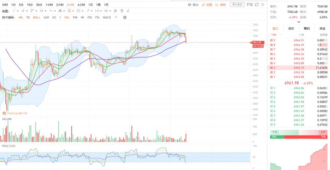Open the 10档 depth level dropdown
The height and width of the screenshot is (170, 330).
(276, 35)
